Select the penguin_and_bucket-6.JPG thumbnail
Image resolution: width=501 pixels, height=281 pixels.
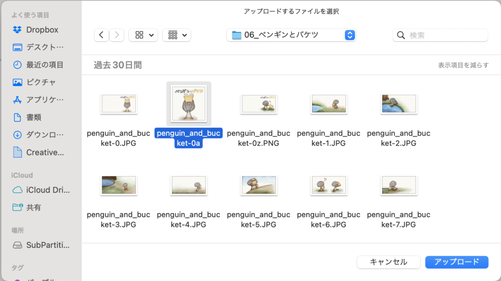pos(328,185)
